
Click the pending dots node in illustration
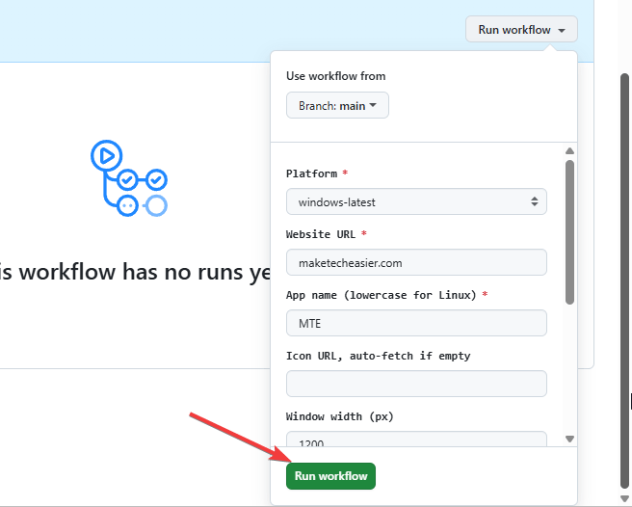click(x=126, y=205)
